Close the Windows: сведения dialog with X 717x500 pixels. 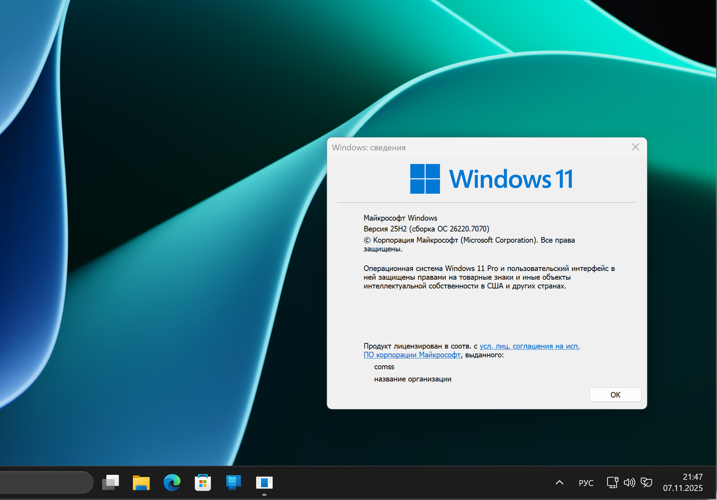coord(635,147)
